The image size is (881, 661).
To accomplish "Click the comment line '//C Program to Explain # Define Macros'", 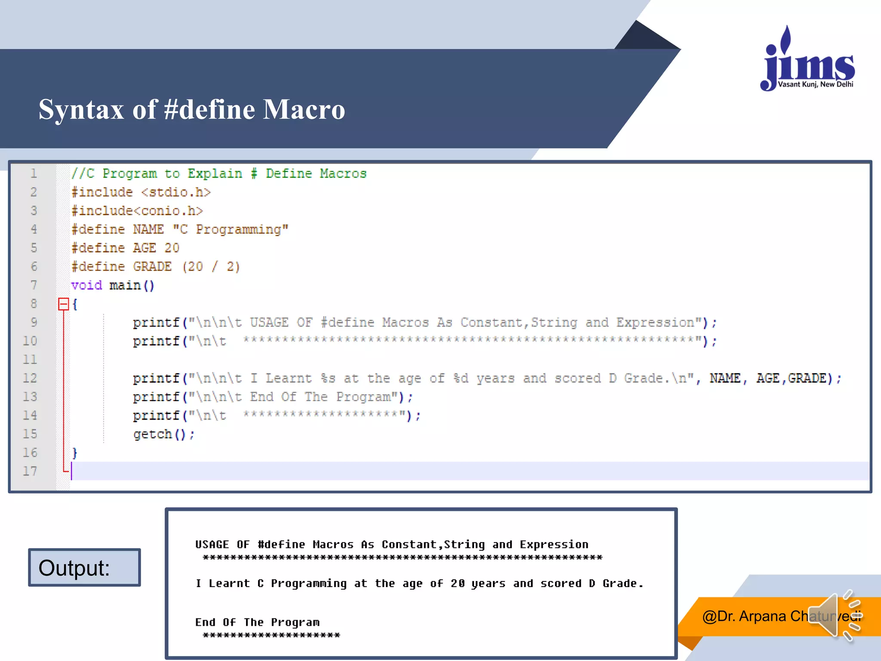I will [219, 173].
